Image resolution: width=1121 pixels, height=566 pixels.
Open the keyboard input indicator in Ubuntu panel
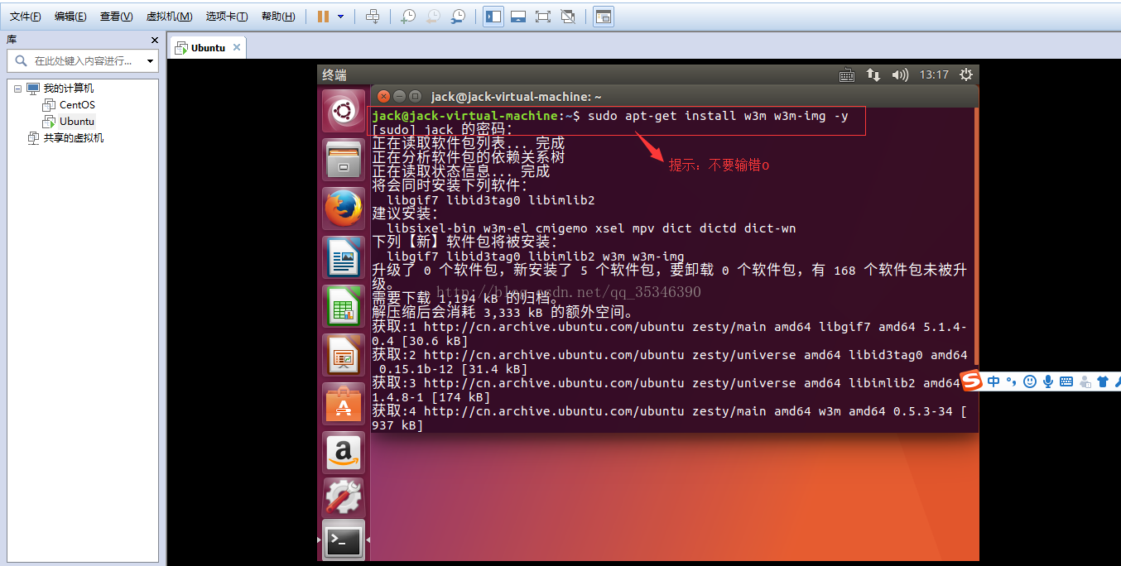(x=846, y=74)
